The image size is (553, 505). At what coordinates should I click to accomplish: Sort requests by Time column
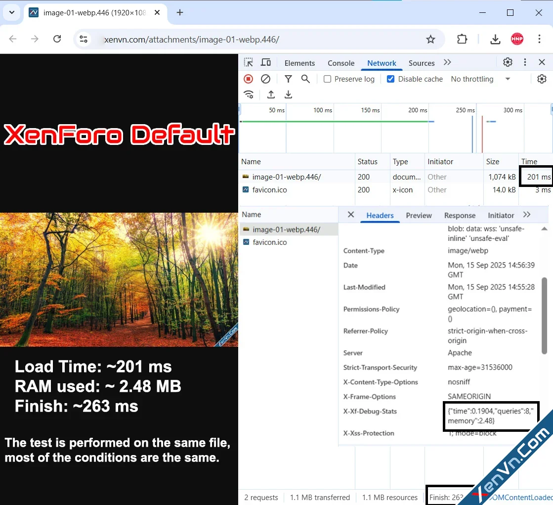(535, 162)
